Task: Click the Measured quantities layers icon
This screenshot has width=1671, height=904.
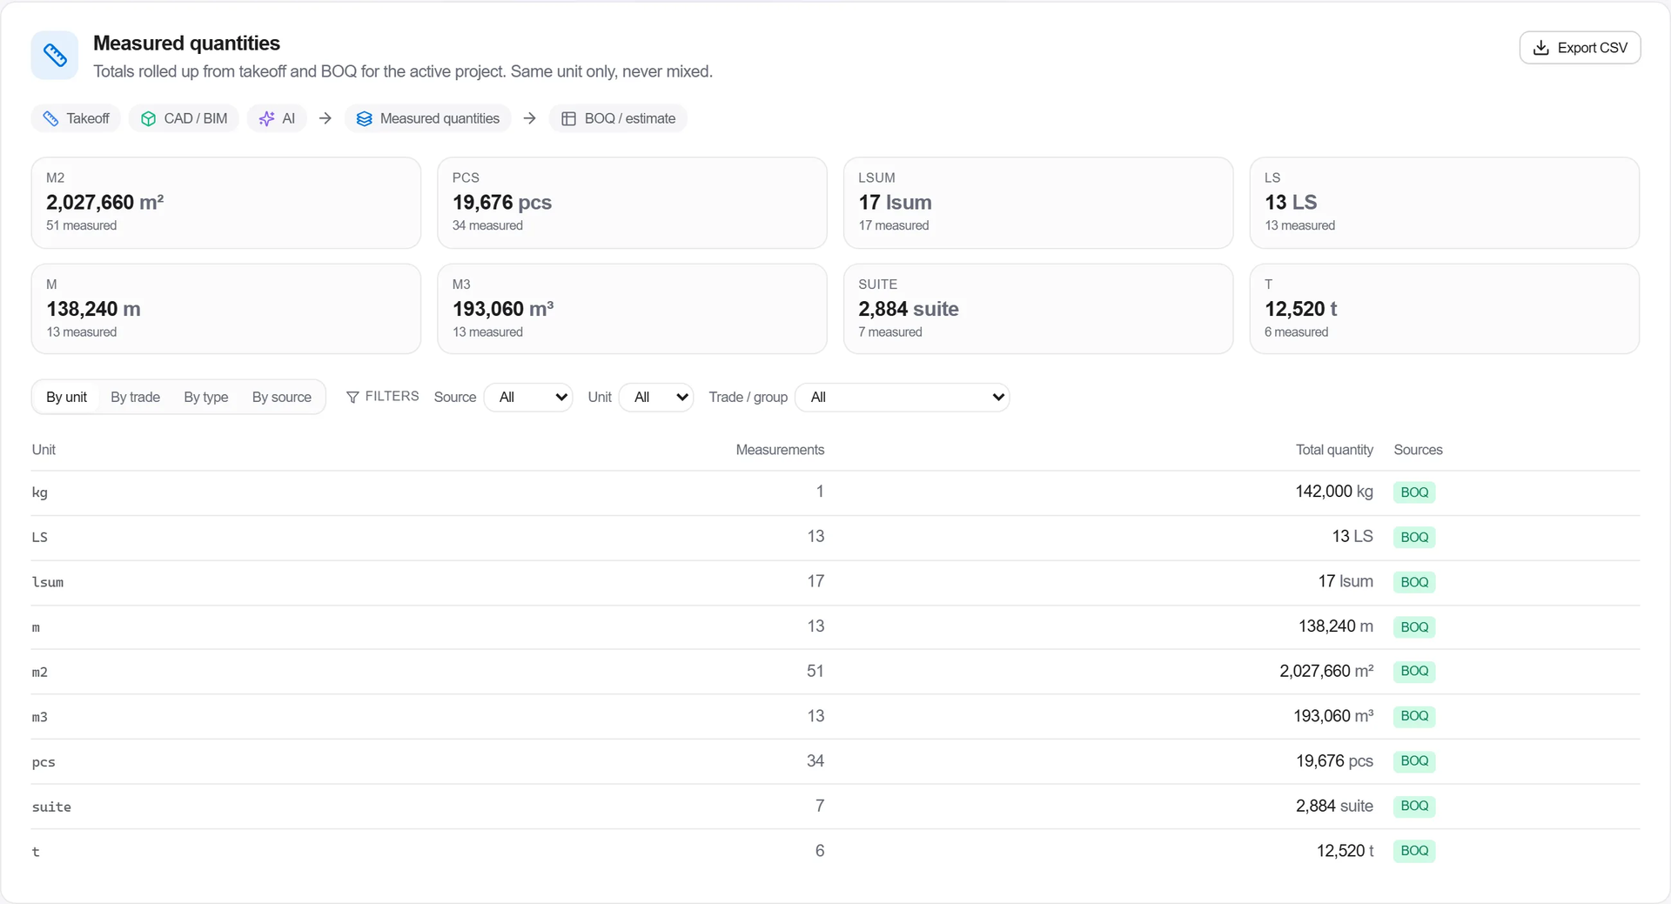Action: (x=364, y=118)
